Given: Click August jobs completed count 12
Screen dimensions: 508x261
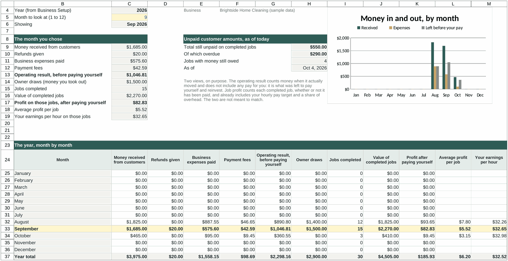Looking at the screenshot, I should click(x=345, y=222).
